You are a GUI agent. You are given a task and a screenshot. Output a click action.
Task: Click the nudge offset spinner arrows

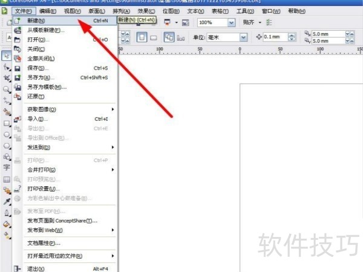tap(293, 37)
